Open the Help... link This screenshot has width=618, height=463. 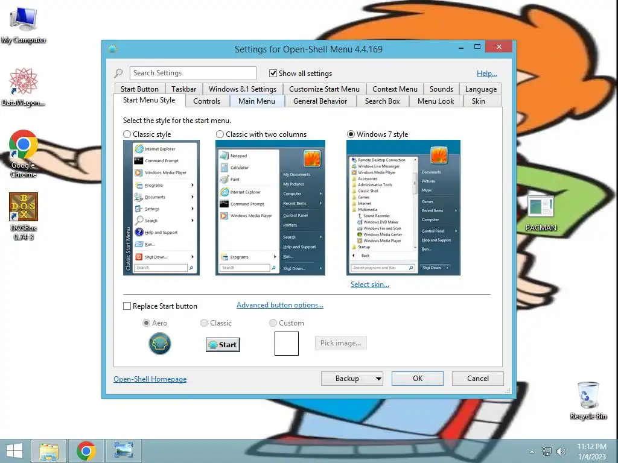click(487, 73)
